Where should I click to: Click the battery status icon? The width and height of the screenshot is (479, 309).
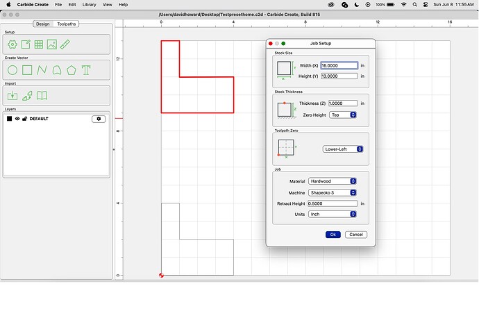[391, 5]
